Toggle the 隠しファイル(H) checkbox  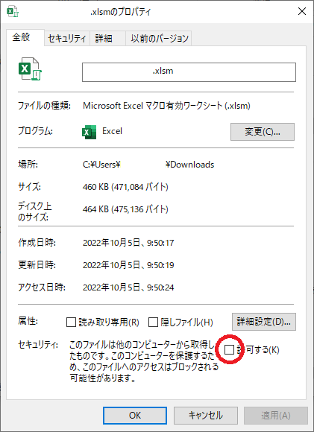click(153, 322)
